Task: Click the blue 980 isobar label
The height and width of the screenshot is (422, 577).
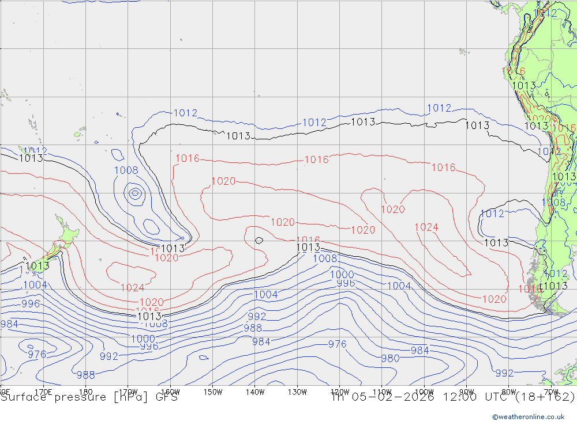Action: 390,358
